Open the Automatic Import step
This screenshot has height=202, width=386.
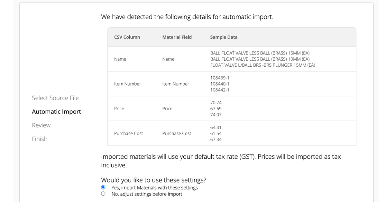click(x=57, y=112)
